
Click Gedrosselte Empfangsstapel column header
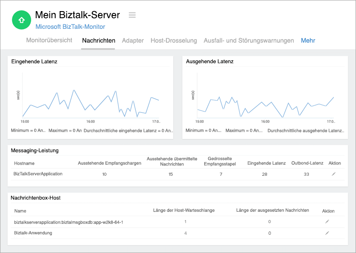(220, 161)
